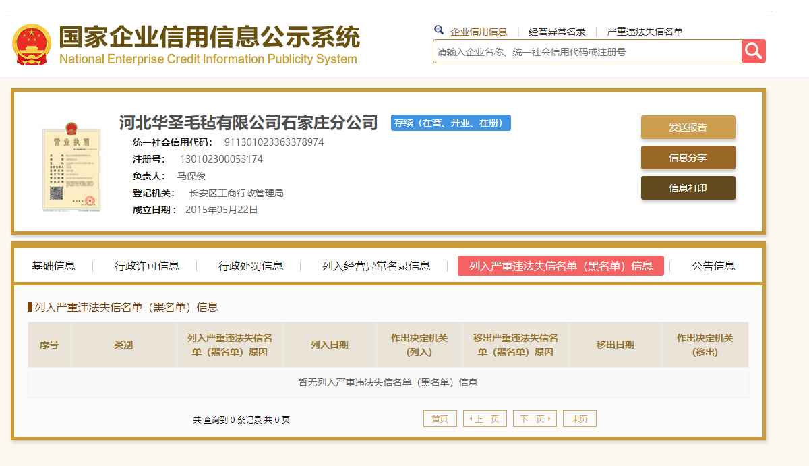809x466 pixels.
Task: Open the business license thumbnail image
Action: 71,167
